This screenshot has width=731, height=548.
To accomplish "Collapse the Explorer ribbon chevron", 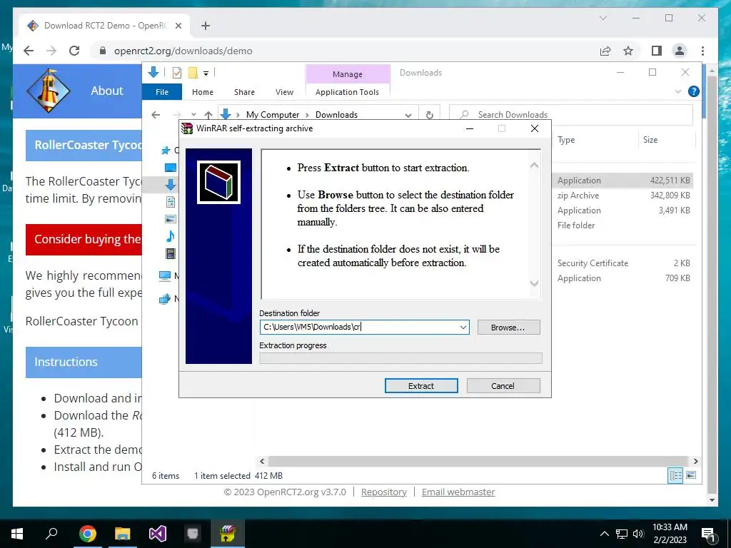I will point(678,92).
